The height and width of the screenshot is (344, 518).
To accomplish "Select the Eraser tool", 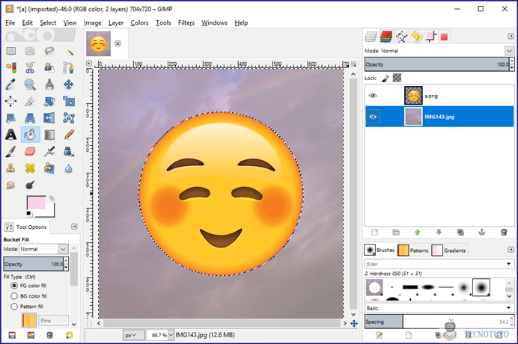I will 30,152.
